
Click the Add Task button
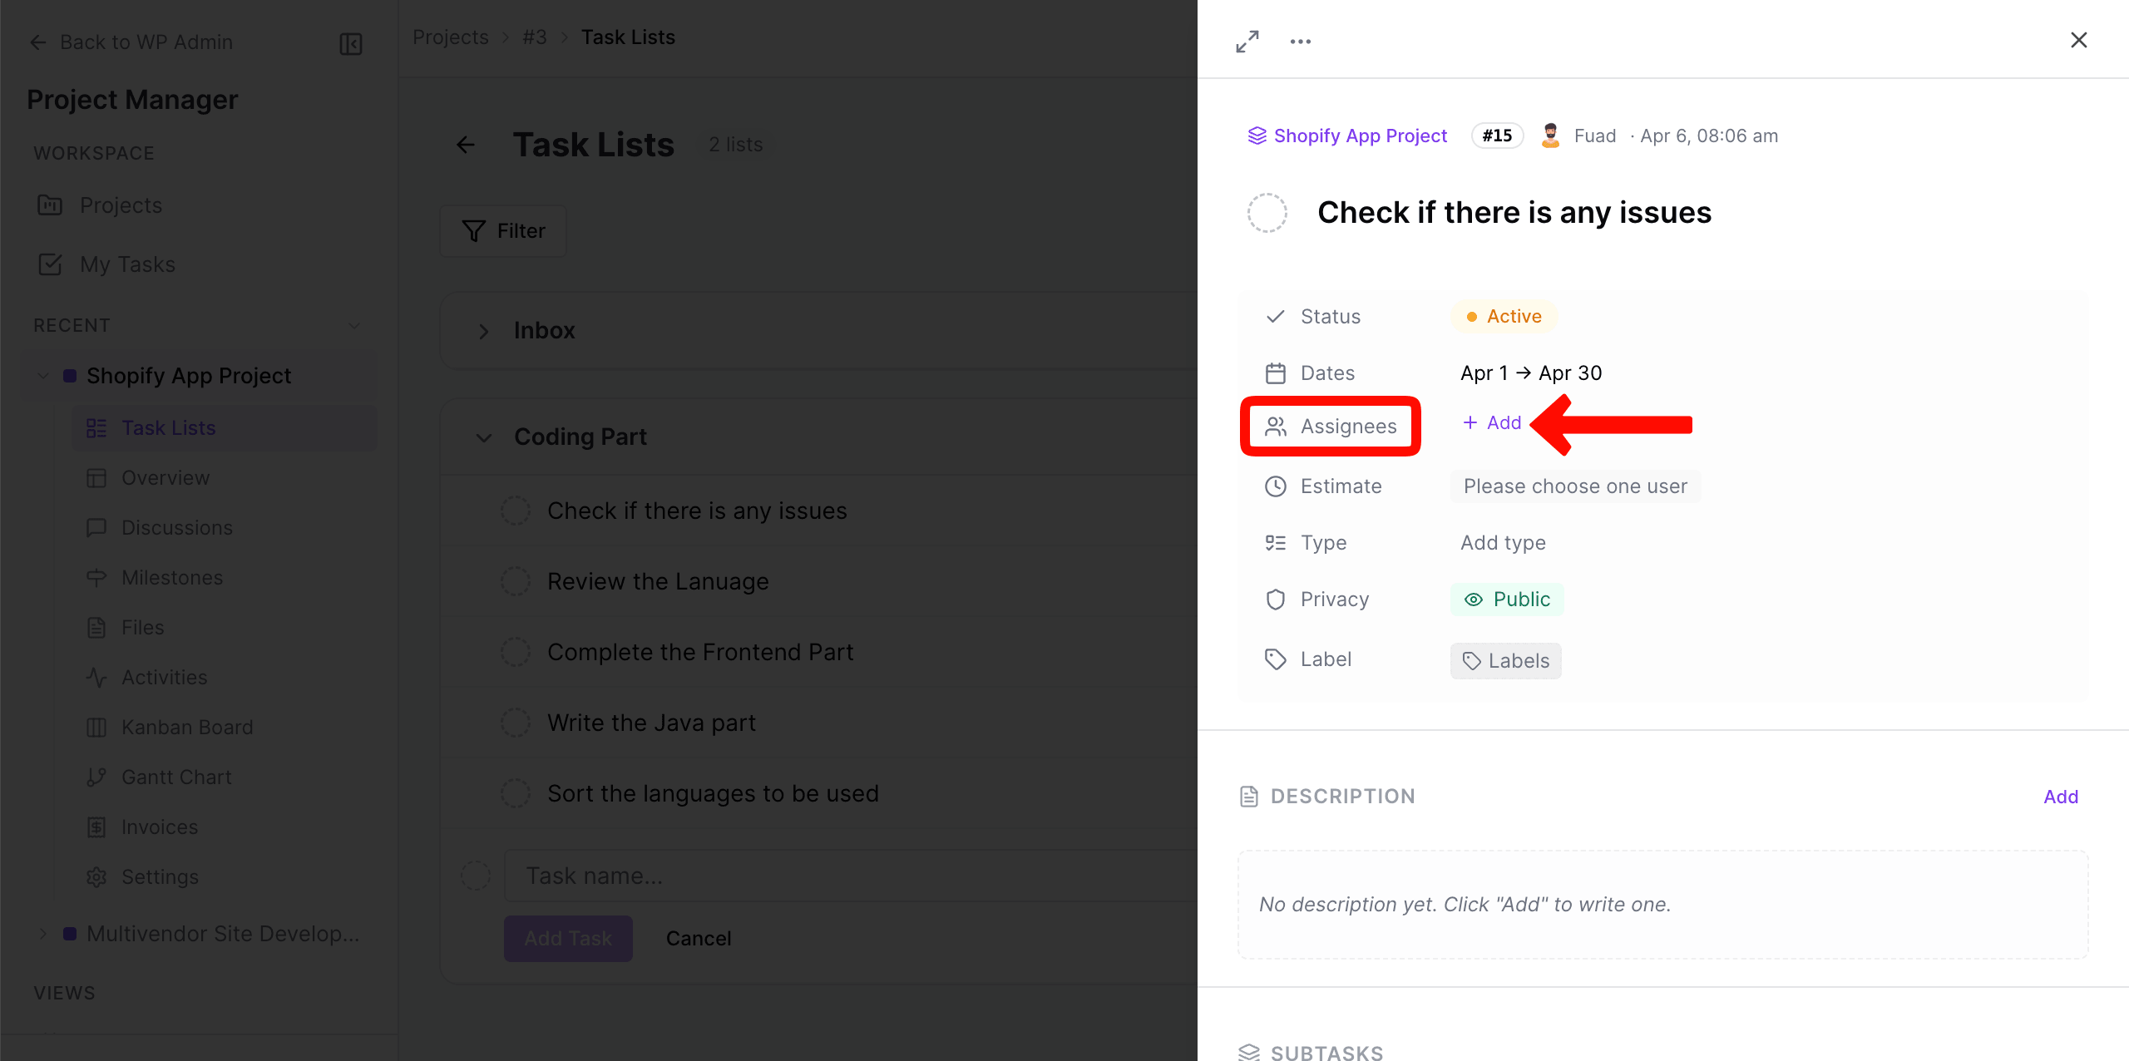pyautogui.click(x=568, y=938)
